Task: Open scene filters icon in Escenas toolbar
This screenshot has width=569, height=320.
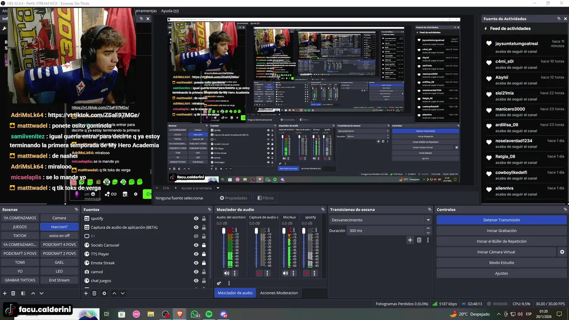Action: 23,293
